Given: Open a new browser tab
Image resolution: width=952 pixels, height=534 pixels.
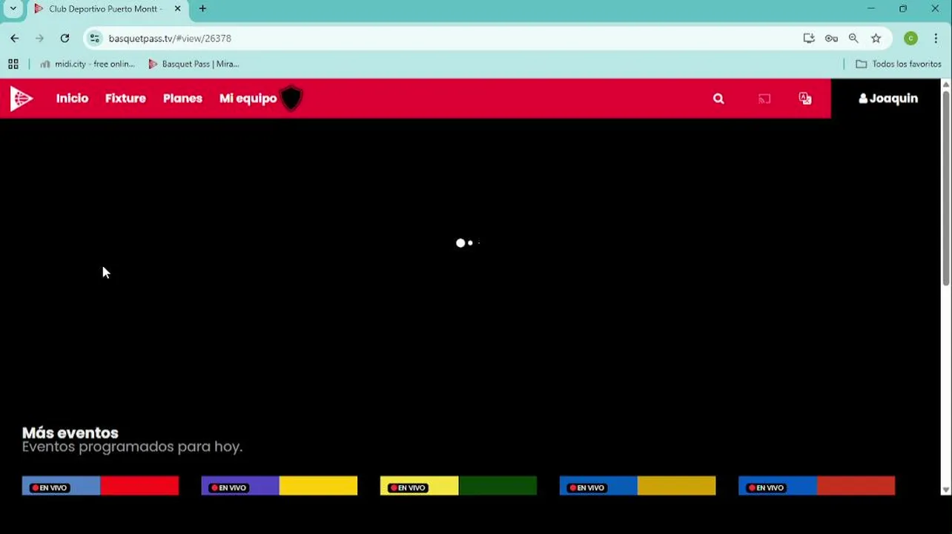Looking at the screenshot, I should pyautogui.click(x=202, y=9).
